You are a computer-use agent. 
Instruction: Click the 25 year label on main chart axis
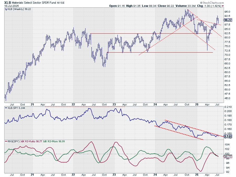(197, 103)
